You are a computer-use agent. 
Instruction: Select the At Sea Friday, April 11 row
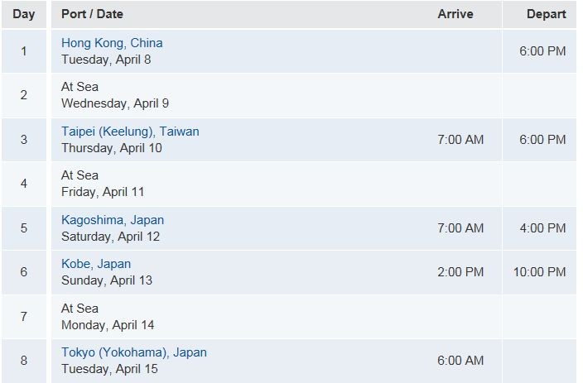289,184
